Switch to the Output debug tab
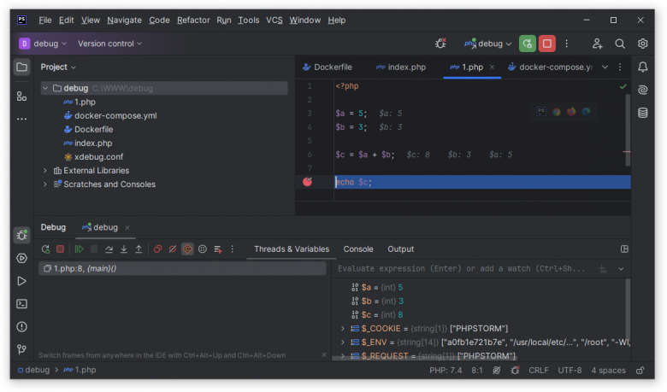 (400, 249)
